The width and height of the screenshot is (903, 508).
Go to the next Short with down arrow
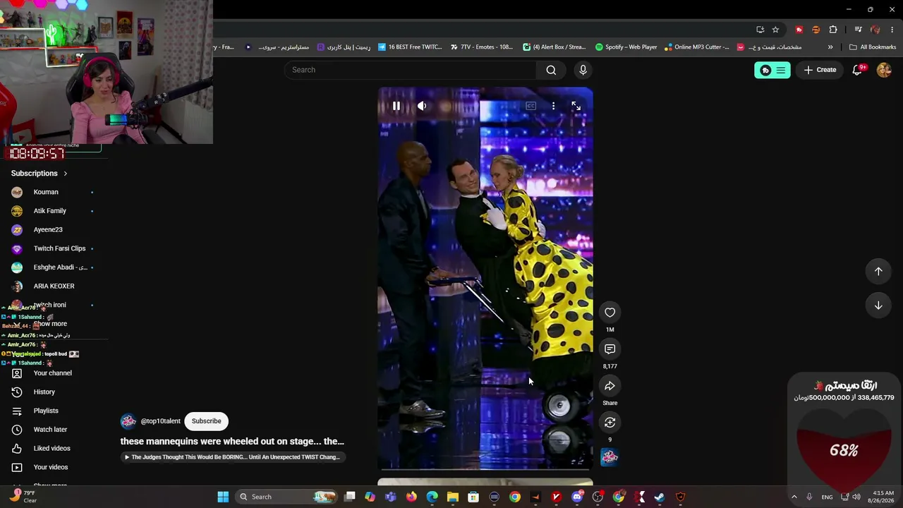coord(878,306)
